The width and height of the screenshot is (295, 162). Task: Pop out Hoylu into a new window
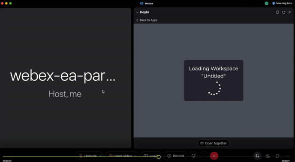point(283,12)
